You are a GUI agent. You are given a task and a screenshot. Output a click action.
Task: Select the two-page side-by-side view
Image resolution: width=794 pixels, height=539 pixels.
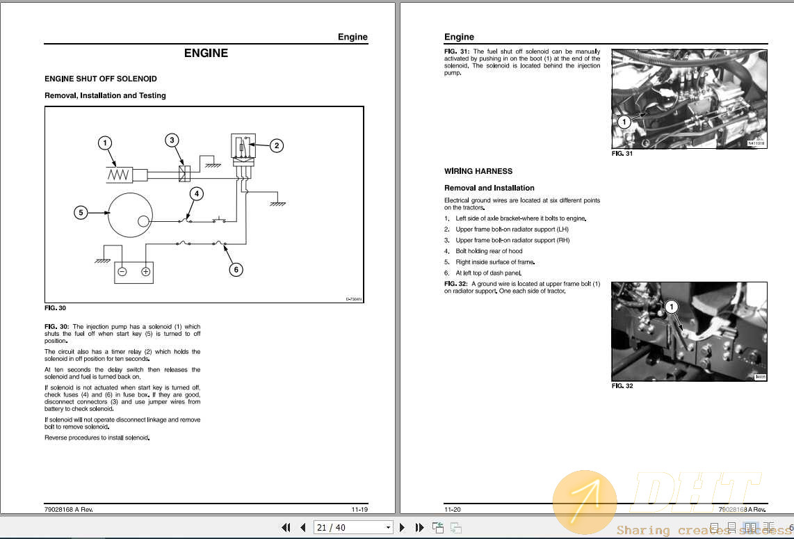click(x=750, y=529)
